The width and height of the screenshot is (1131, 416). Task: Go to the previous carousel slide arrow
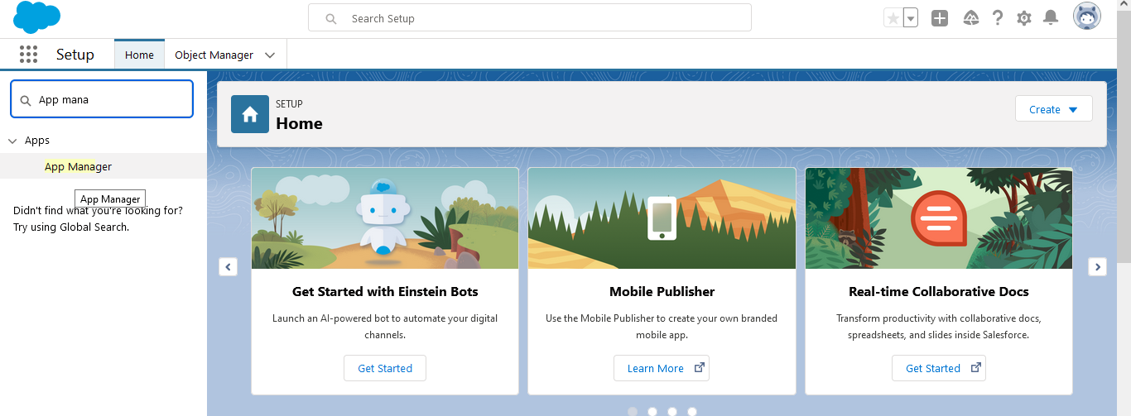tap(229, 266)
